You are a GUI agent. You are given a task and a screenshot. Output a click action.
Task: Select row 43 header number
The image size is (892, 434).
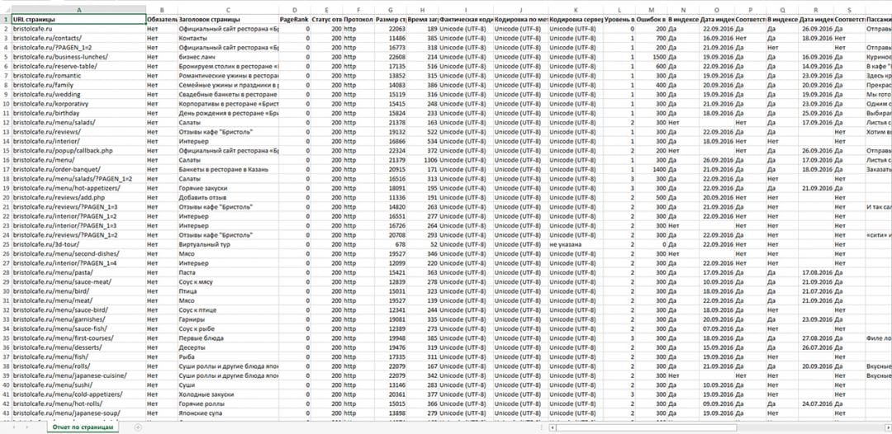click(x=6, y=413)
